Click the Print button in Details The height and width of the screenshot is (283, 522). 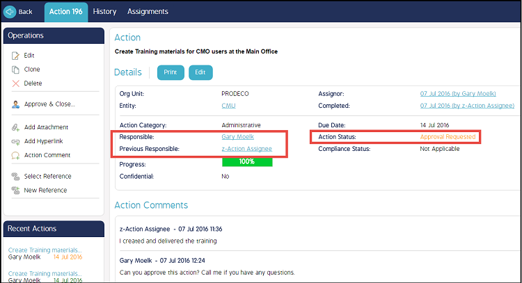click(x=171, y=72)
